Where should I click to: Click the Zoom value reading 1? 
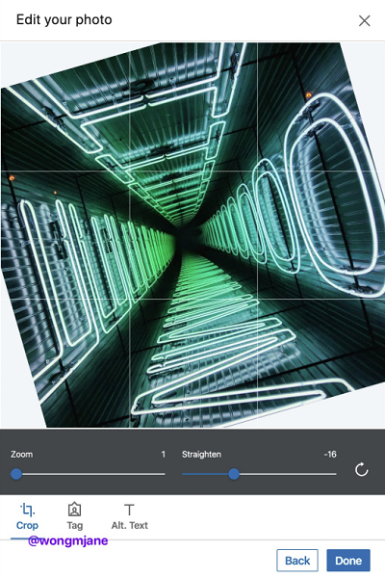point(164,454)
